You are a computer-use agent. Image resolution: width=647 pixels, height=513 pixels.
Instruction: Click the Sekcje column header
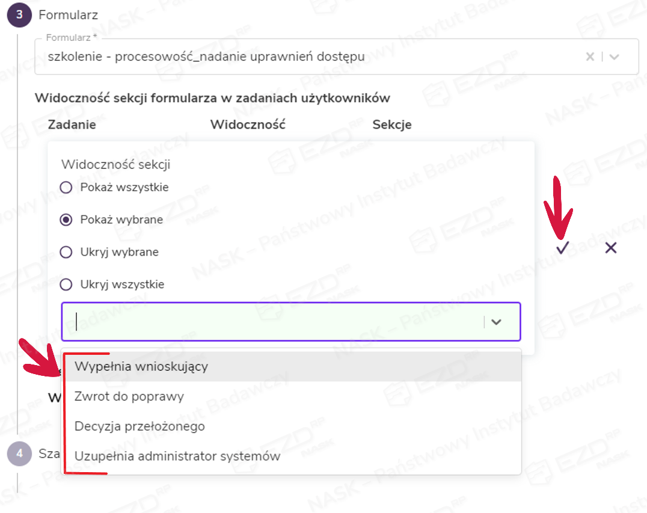pyautogui.click(x=392, y=124)
